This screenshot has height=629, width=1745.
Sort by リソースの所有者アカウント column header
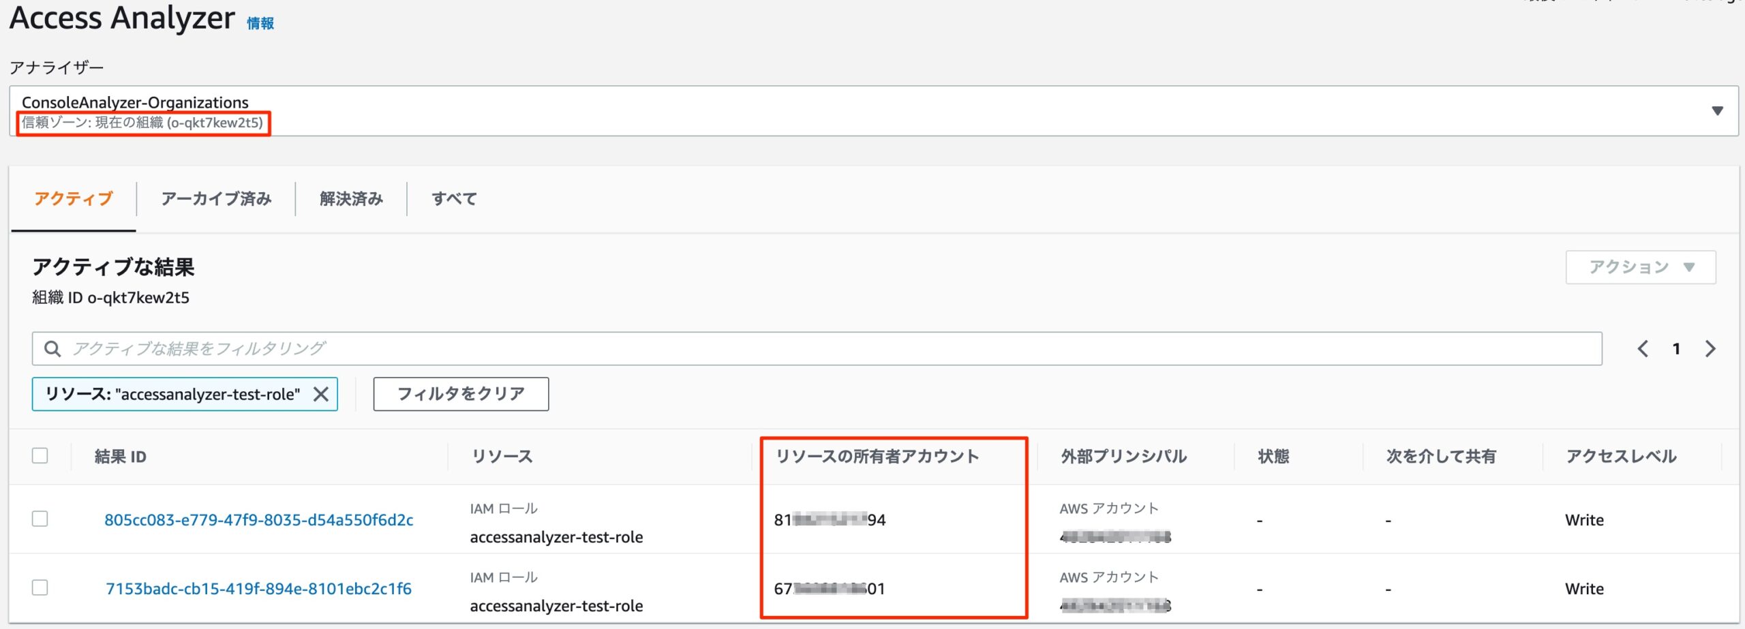click(x=877, y=457)
